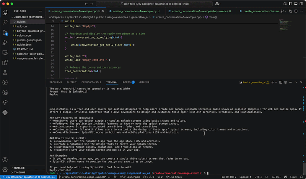Click the Open Changes compare icon
This screenshot has height=179, width=306.
coord(290,11)
